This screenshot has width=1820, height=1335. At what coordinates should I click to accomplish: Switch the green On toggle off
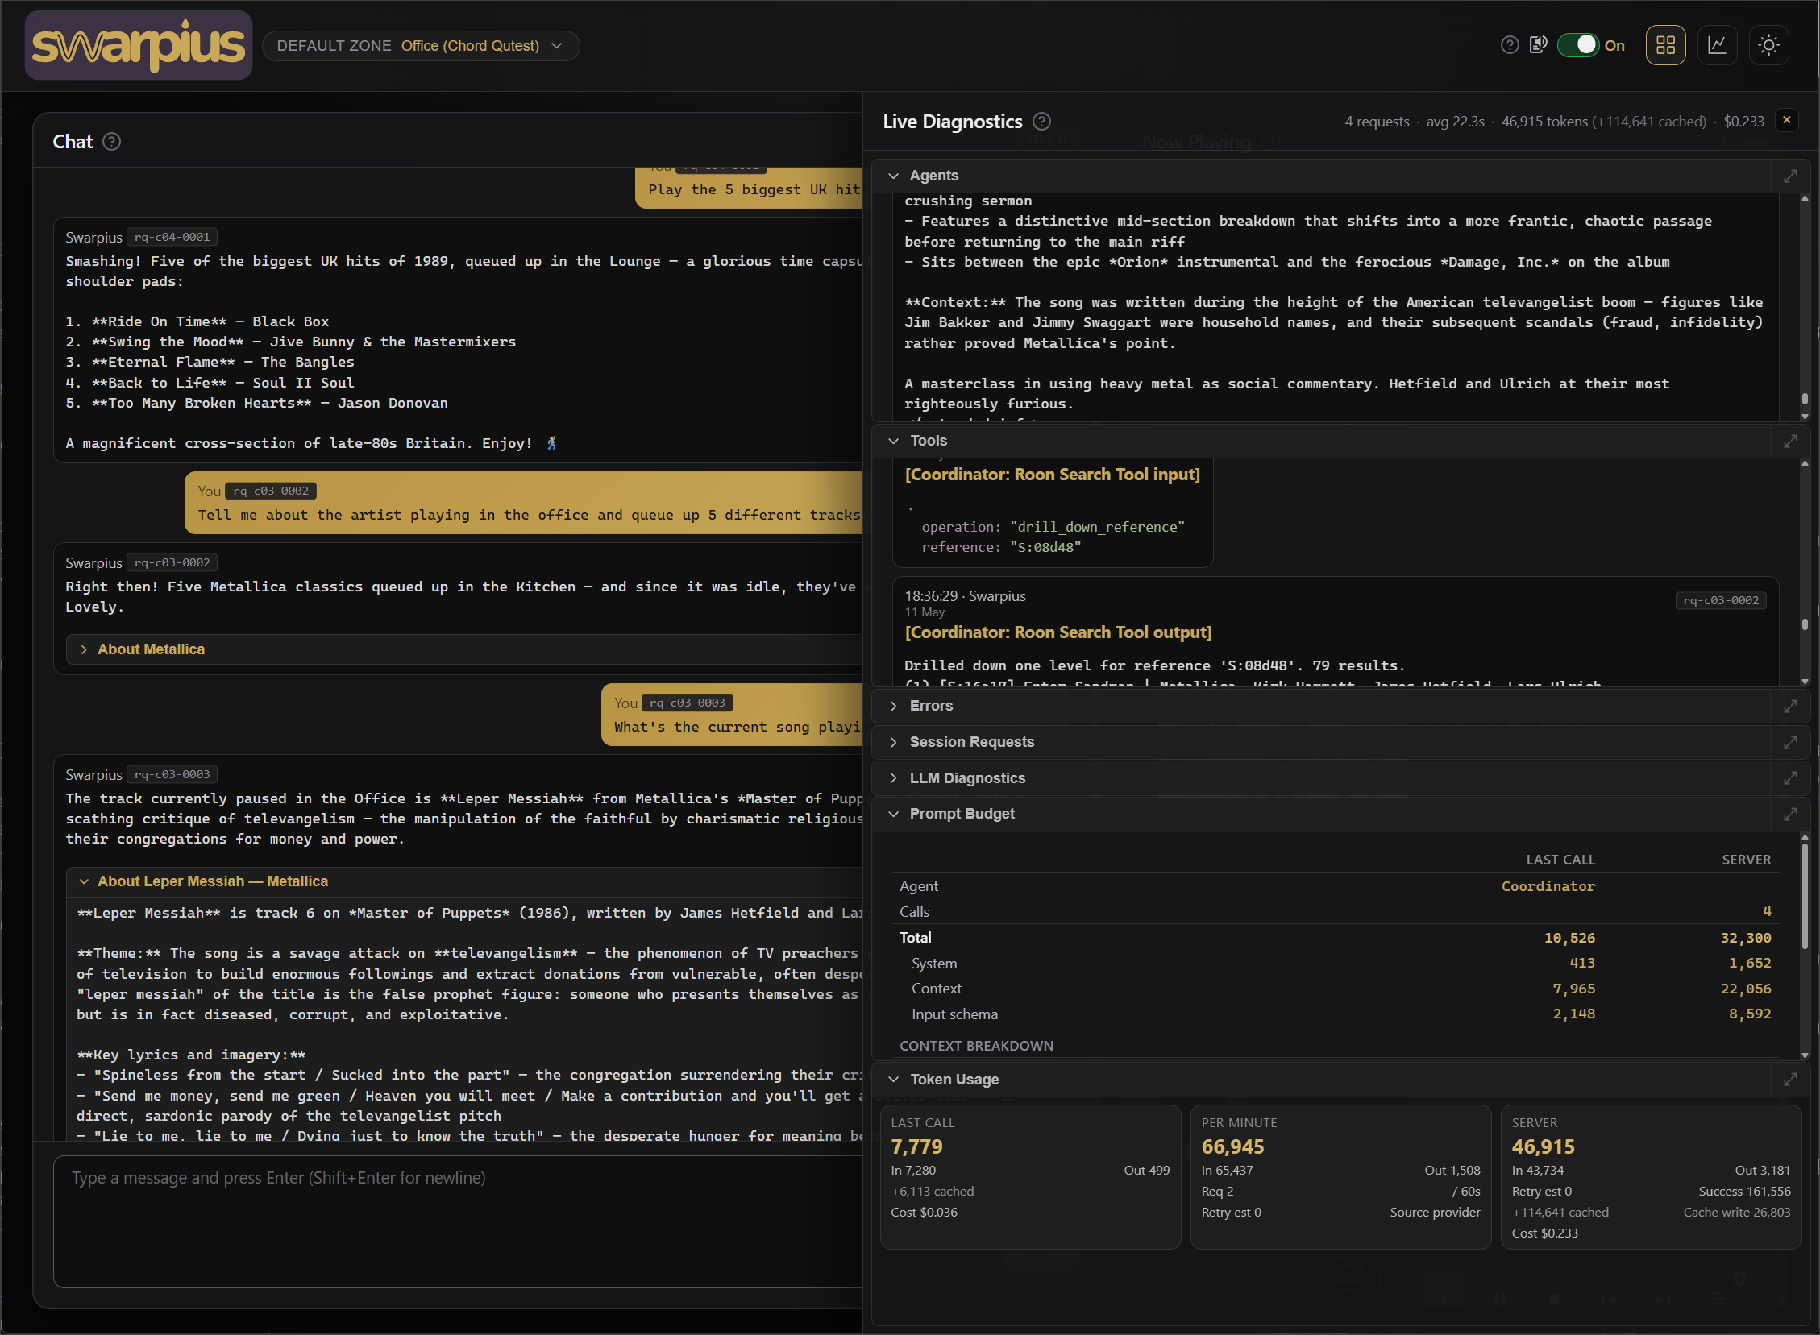point(1577,45)
